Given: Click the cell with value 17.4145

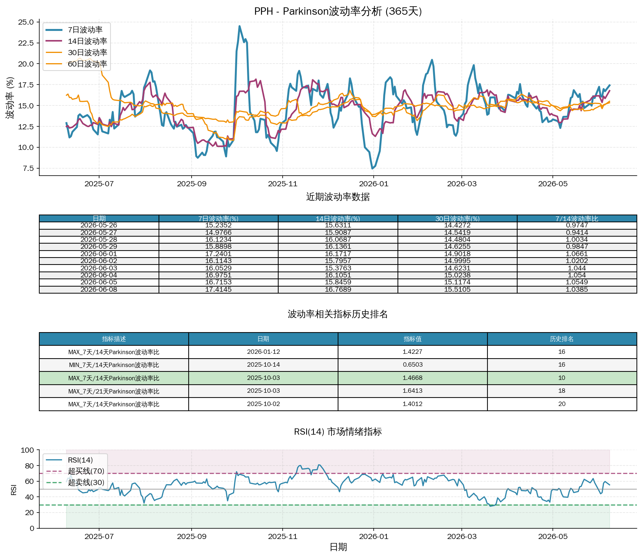Looking at the screenshot, I should point(218,290).
